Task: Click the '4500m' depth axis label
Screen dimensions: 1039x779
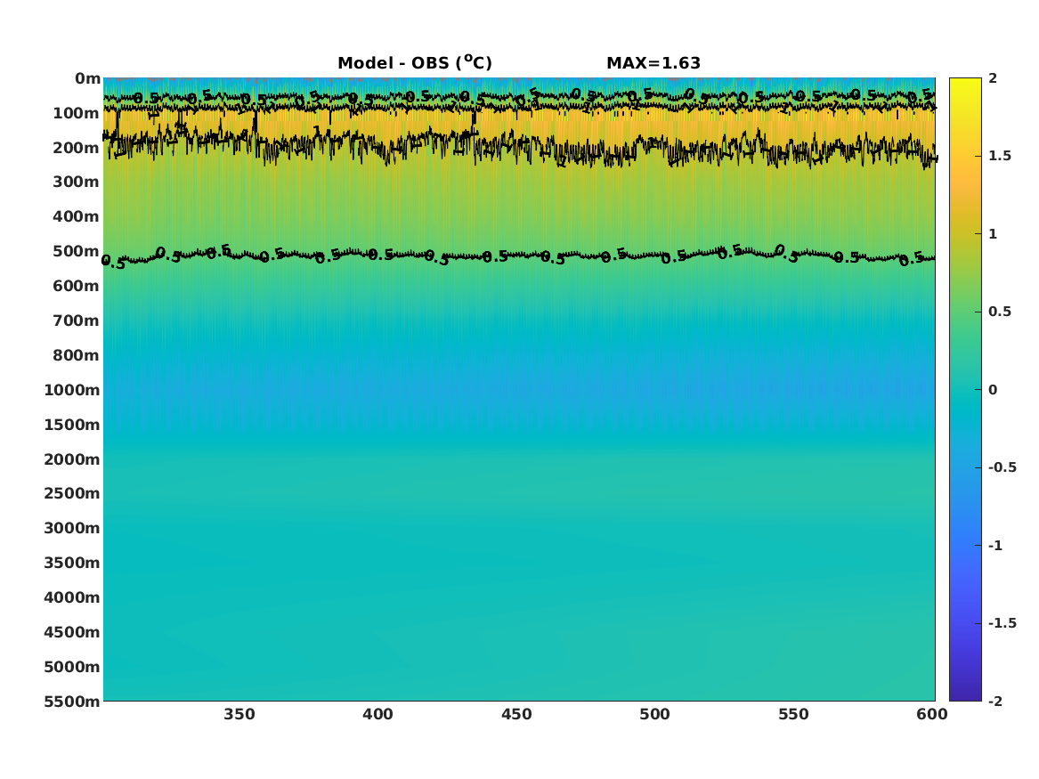Action: 72,632
